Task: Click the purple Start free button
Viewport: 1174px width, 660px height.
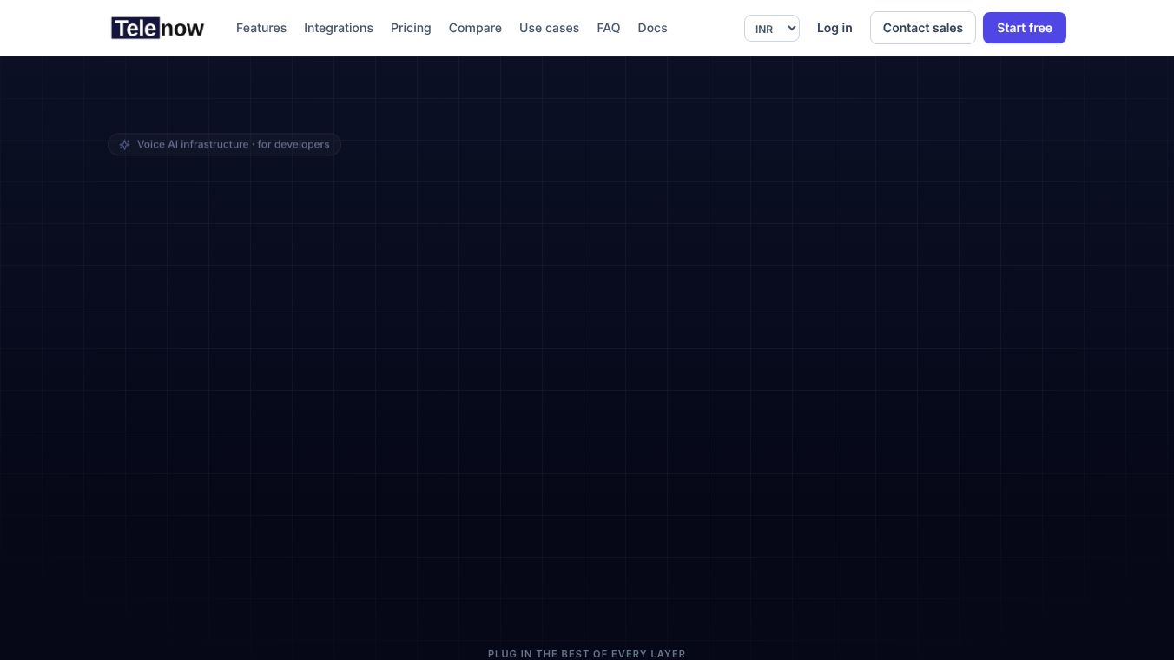Action: coord(1025,28)
